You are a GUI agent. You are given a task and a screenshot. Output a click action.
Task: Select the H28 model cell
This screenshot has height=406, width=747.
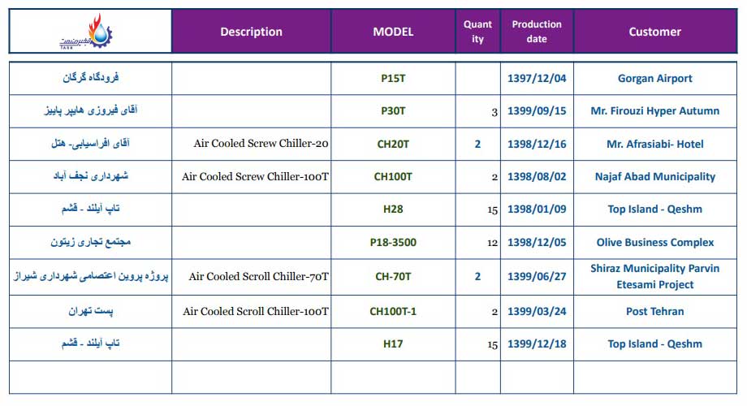[393, 209]
